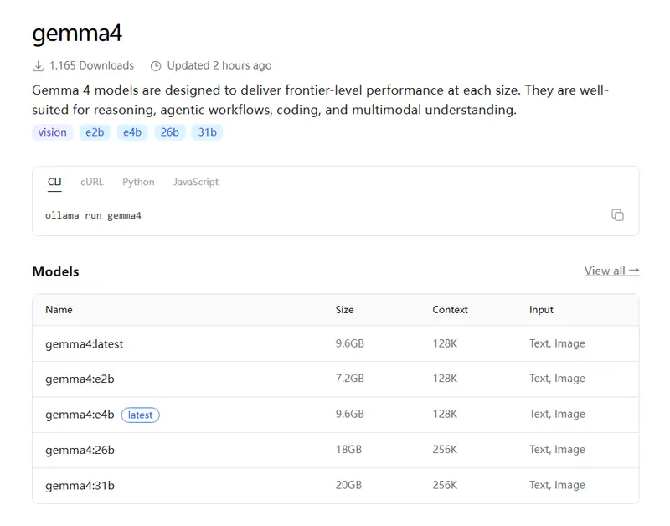Image resolution: width=670 pixels, height=526 pixels.
Task: Click the clock icon beside Updated
Action: point(156,66)
